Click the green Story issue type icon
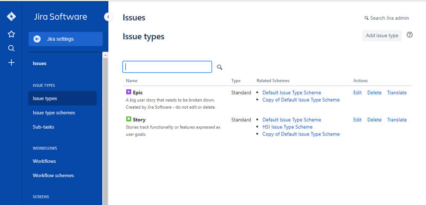 coord(129,119)
